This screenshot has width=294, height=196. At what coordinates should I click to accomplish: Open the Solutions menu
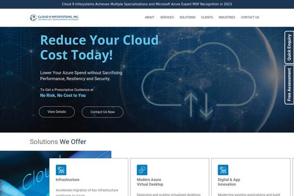coord(188,17)
